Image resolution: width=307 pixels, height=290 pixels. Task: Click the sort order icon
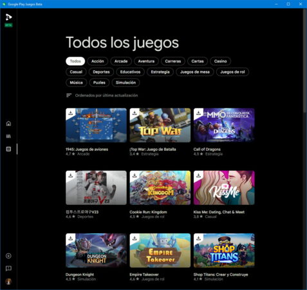(x=69, y=95)
